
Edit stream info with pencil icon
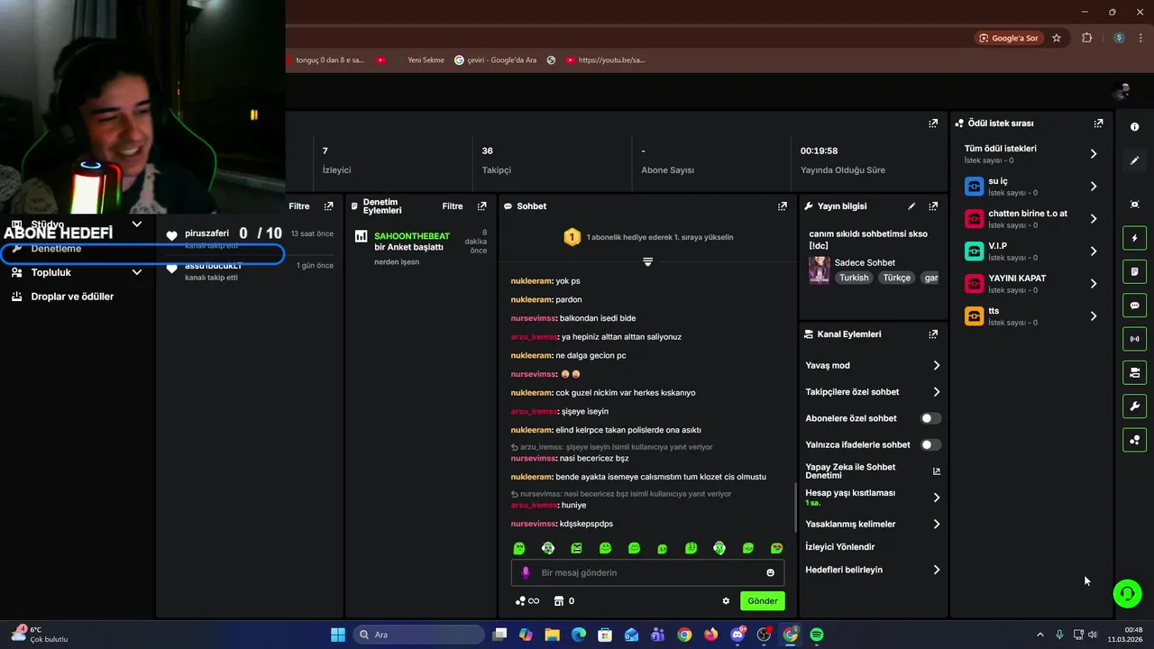[x=911, y=206]
